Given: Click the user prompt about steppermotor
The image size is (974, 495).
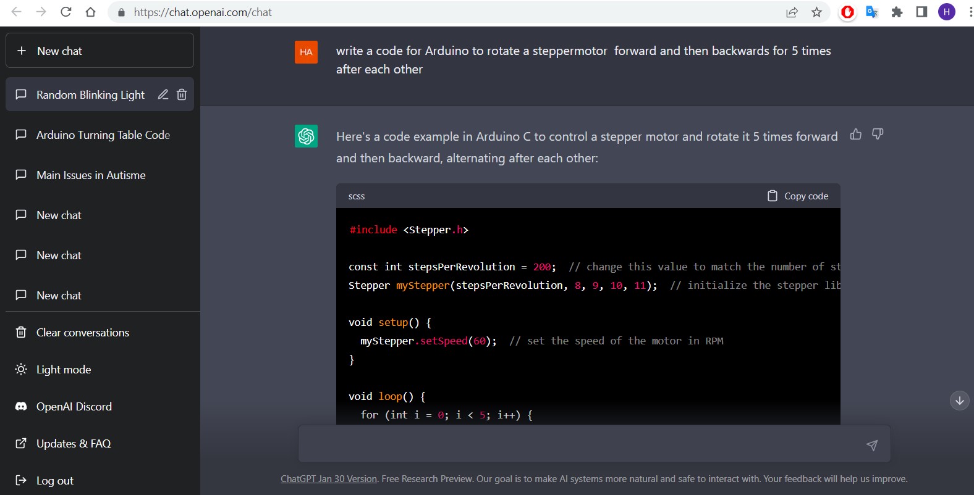Looking at the screenshot, I should (x=583, y=60).
